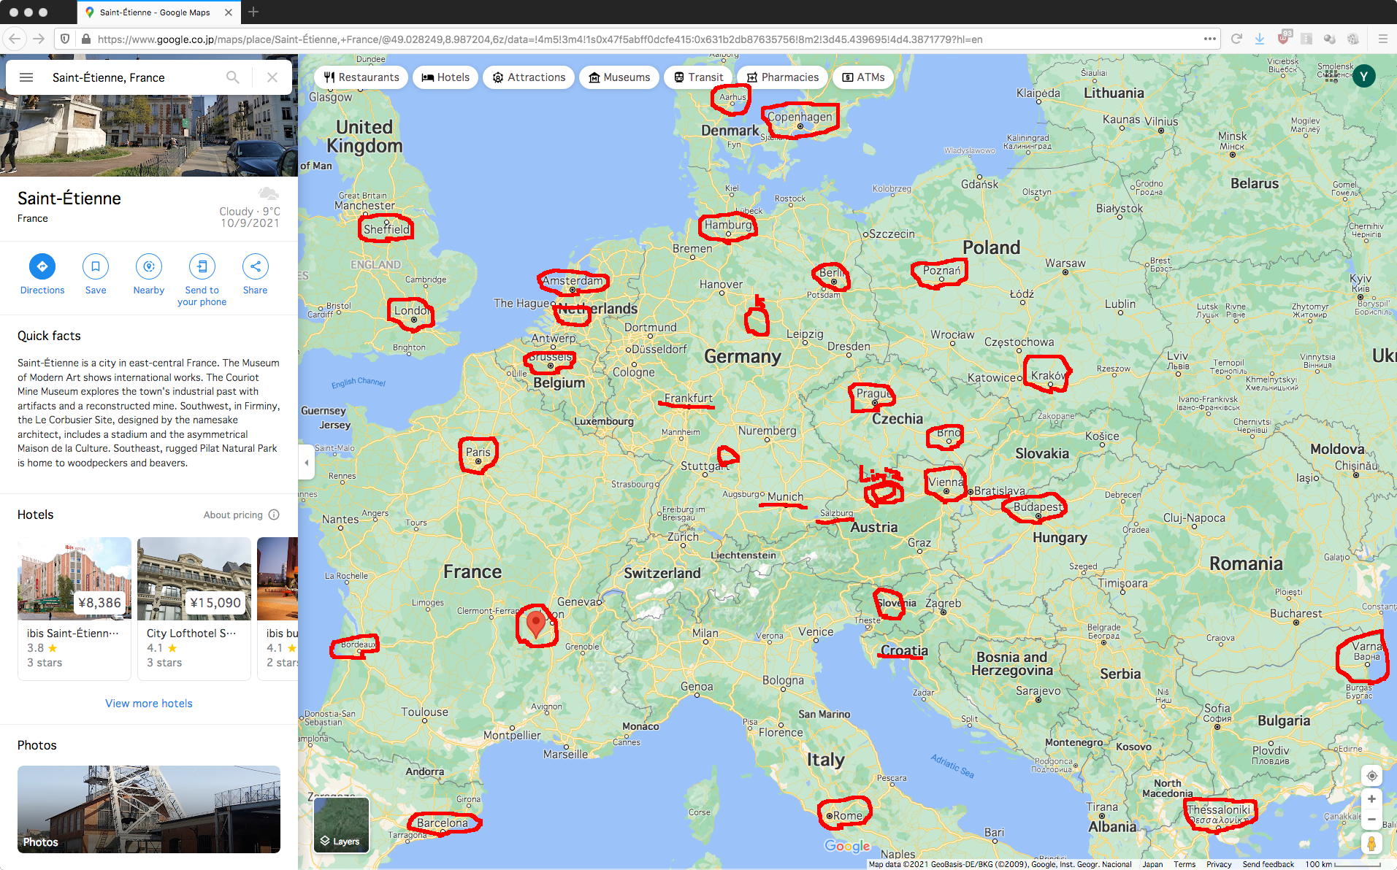Open the Privacy link

pos(1219,864)
